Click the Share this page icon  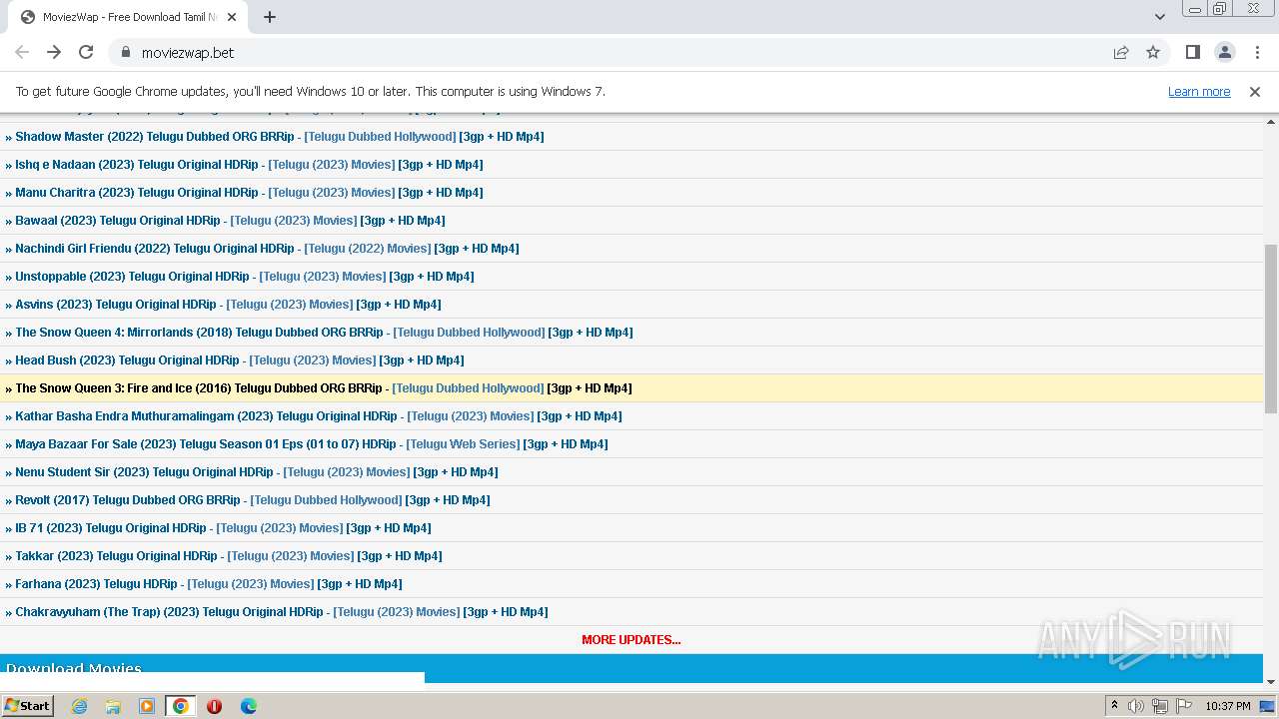tap(1121, 52)
